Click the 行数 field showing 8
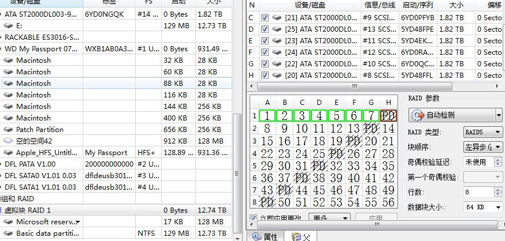Viewport: 505px width, 241px height. click(478, 192)
